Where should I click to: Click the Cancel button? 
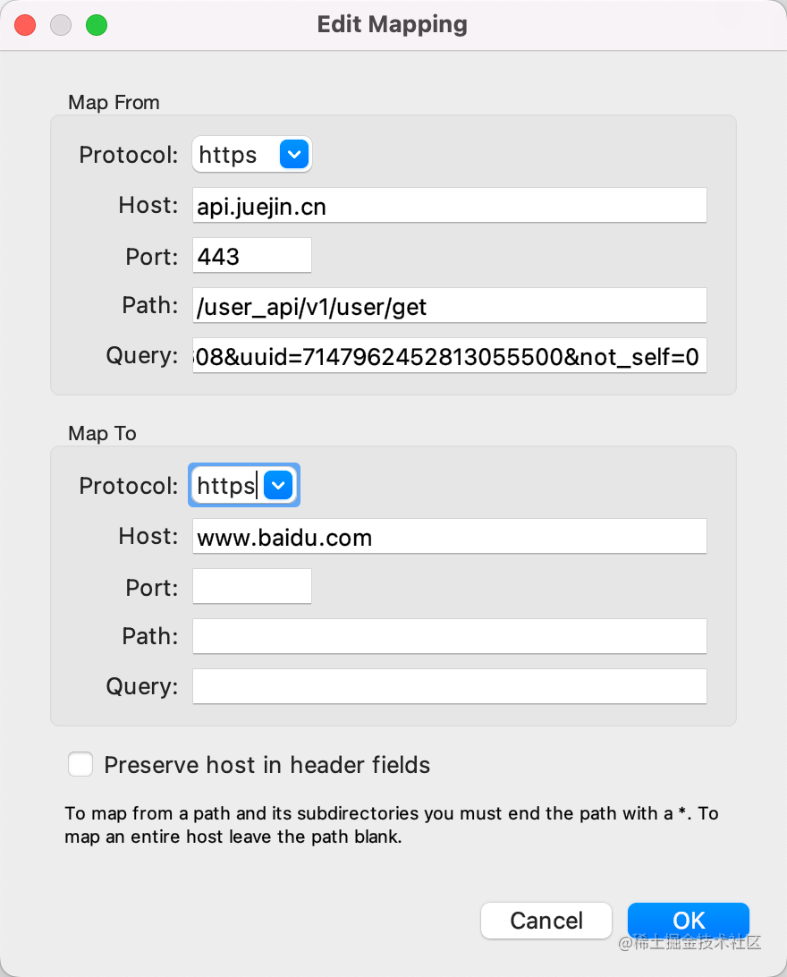coord(546,921)
